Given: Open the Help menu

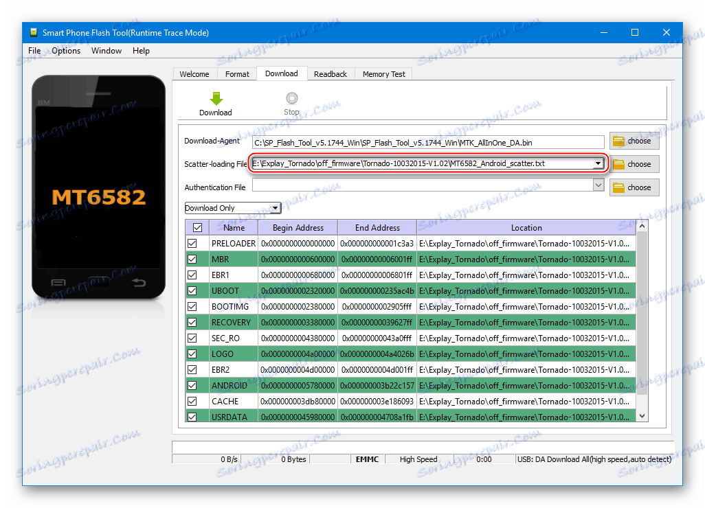Looking at the screenshot, I should pyautogui.click(x=141, y=51).
